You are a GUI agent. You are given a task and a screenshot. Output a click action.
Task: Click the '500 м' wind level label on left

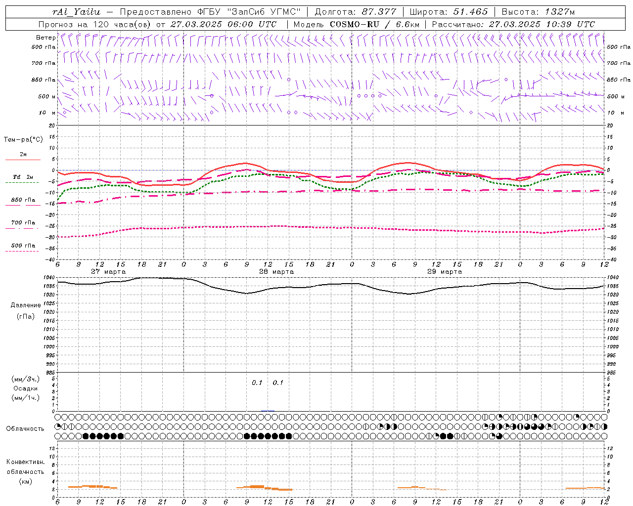[x=47, y=96]
